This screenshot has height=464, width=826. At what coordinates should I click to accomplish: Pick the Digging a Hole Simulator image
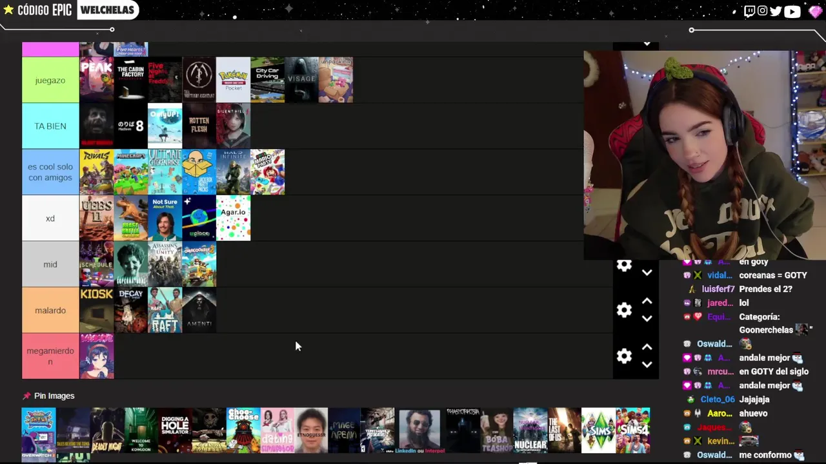click(x=175, y=430)
